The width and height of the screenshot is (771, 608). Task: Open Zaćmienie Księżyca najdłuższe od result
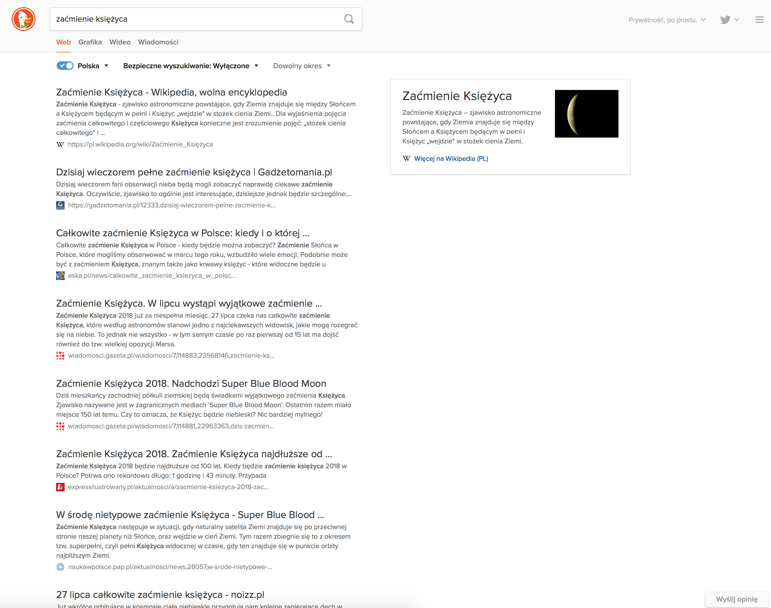point(194,454)
